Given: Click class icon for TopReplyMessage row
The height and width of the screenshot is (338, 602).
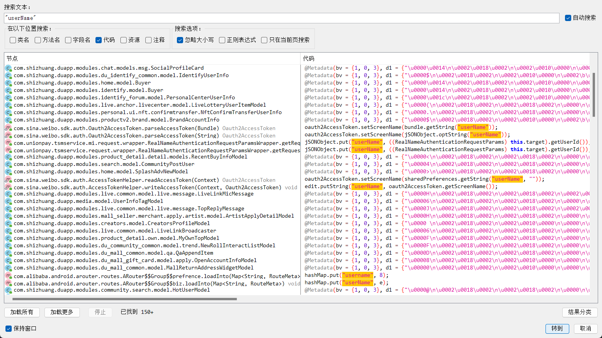Looking at the screenshot, I should (x=8, y=209).
